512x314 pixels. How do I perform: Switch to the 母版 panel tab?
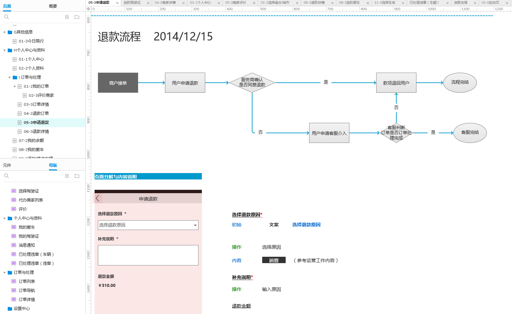[53, 165]
